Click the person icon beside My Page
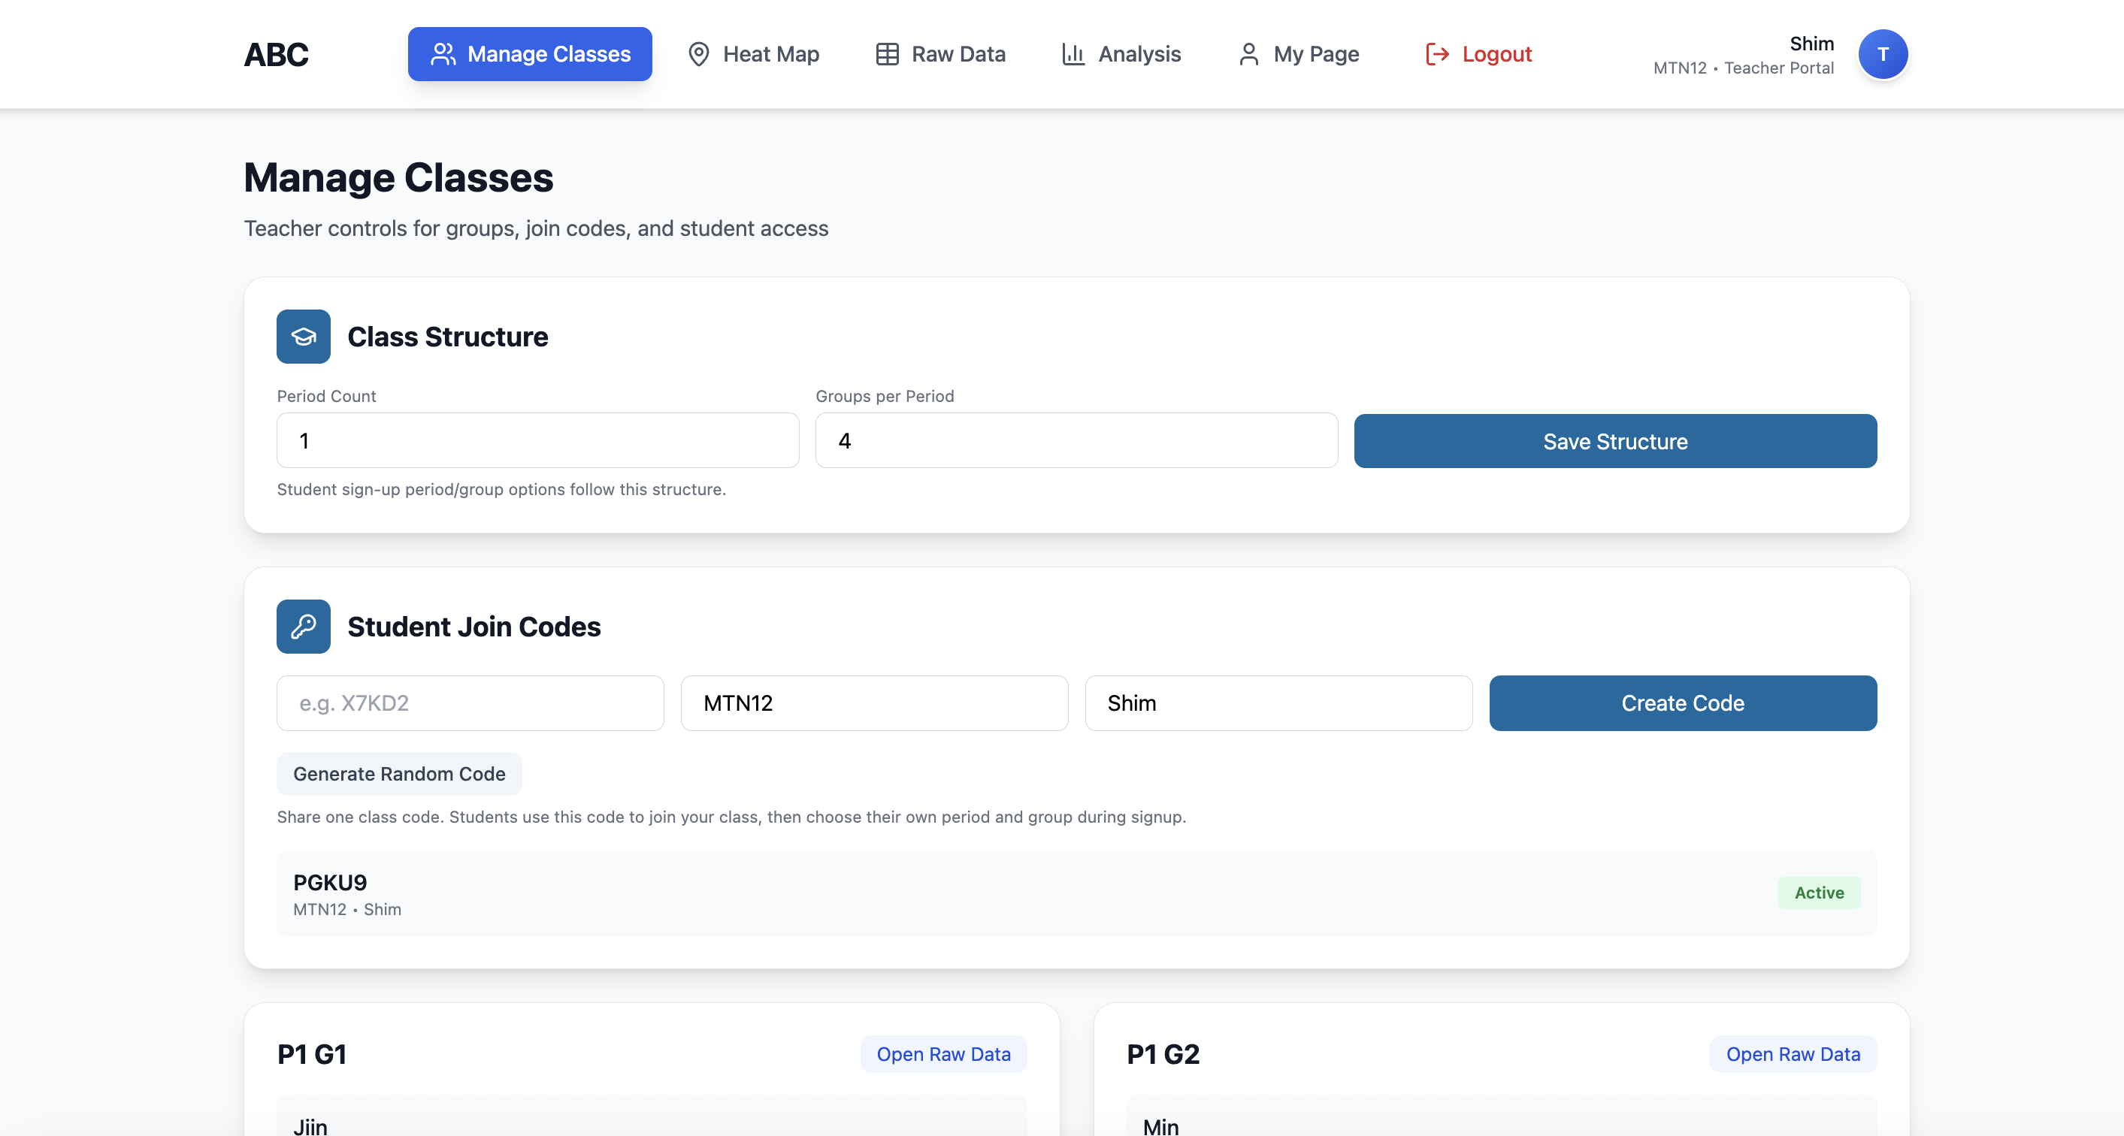 click(1248, 53)
